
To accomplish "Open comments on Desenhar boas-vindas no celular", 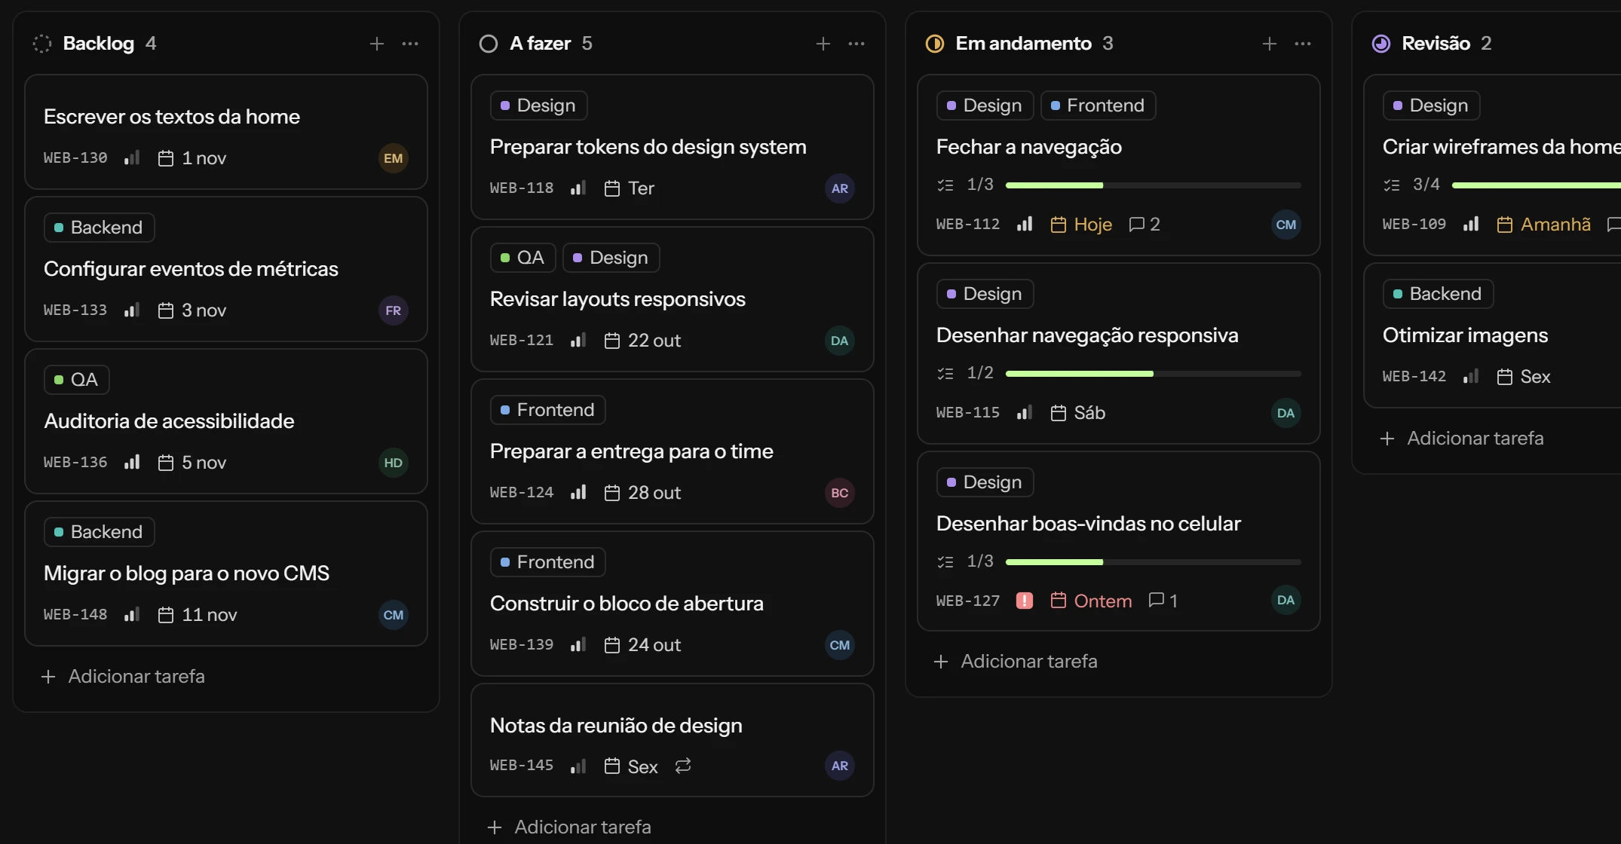I will tap(1163, 601).
